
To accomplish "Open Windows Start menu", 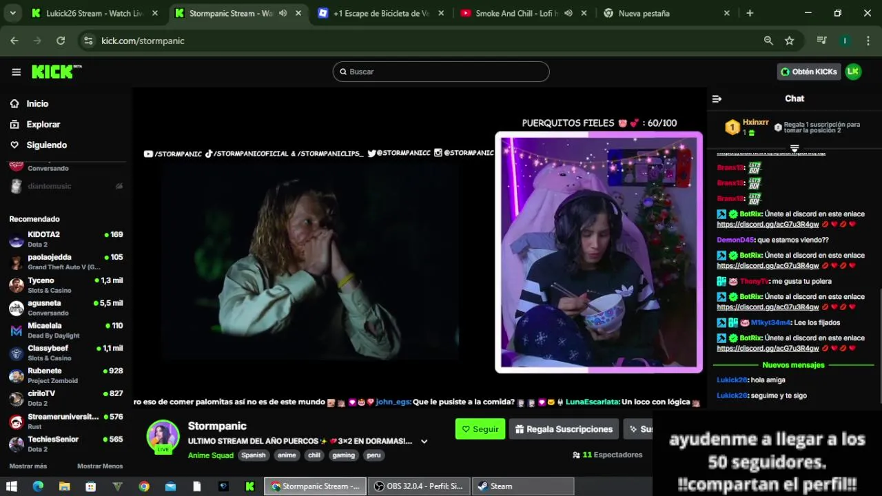I will [x=12, y=486].
